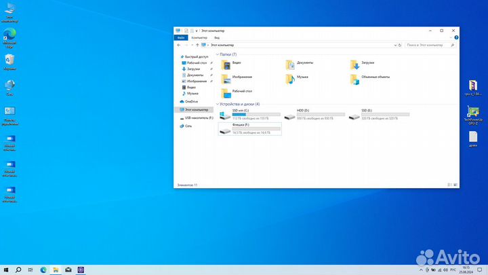Open the notification center icon

480,270
